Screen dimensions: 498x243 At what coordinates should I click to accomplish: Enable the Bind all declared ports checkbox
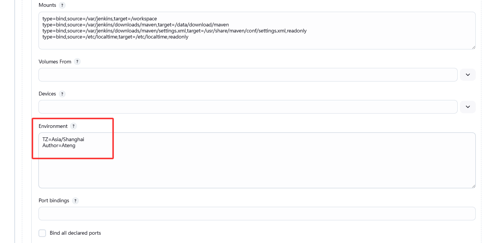tap(42, 233)
